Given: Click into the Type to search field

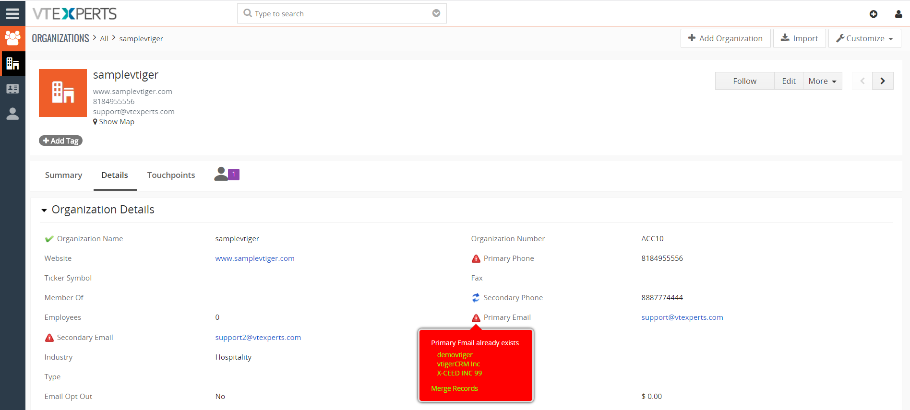Looking at the screenshot, I should point(342,13).
